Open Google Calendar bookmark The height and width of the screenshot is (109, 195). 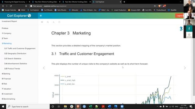(9, 10)
